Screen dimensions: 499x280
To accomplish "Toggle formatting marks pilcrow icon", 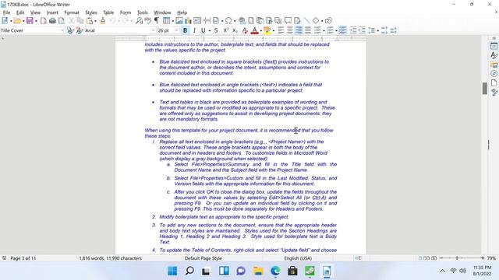I will point(157,21).
